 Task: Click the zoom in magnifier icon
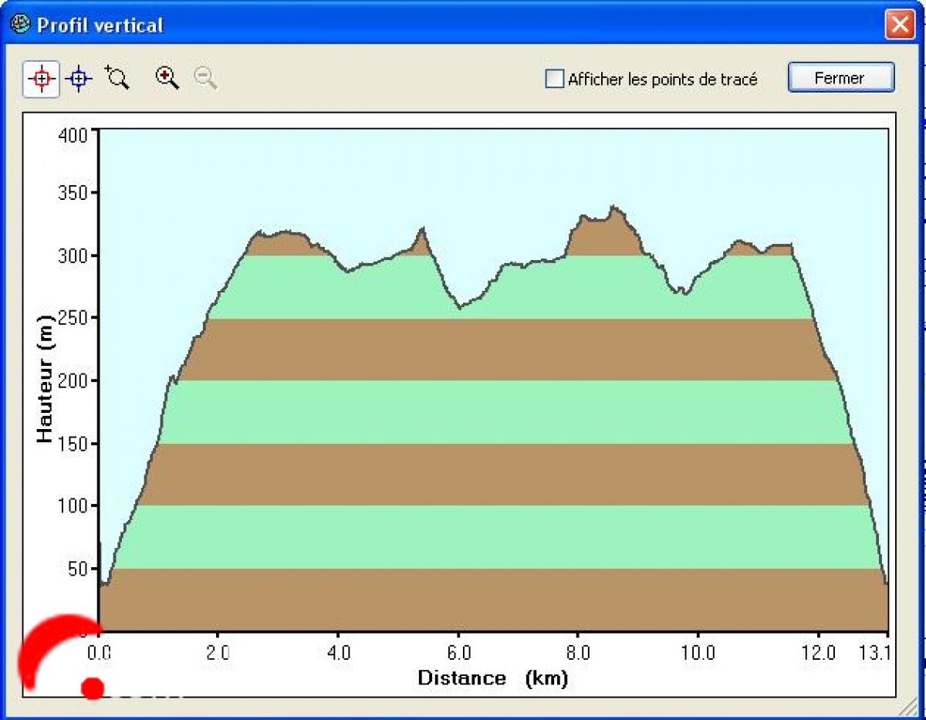[x=167, y=78]
